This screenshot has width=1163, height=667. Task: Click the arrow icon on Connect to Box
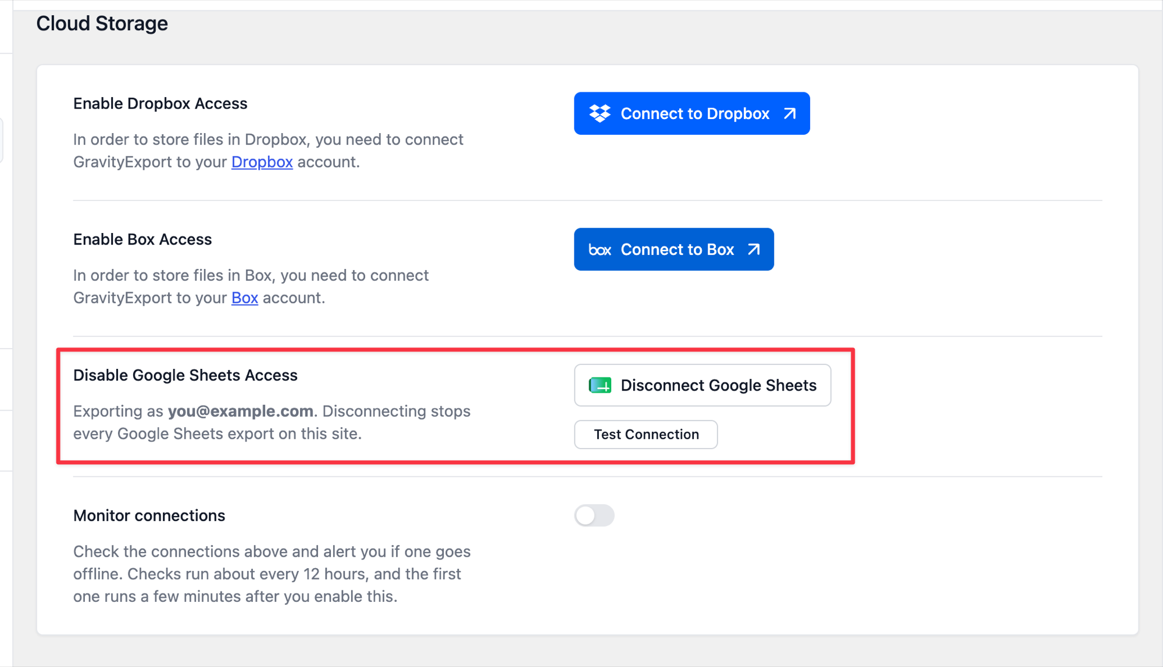tap(753, 249)
